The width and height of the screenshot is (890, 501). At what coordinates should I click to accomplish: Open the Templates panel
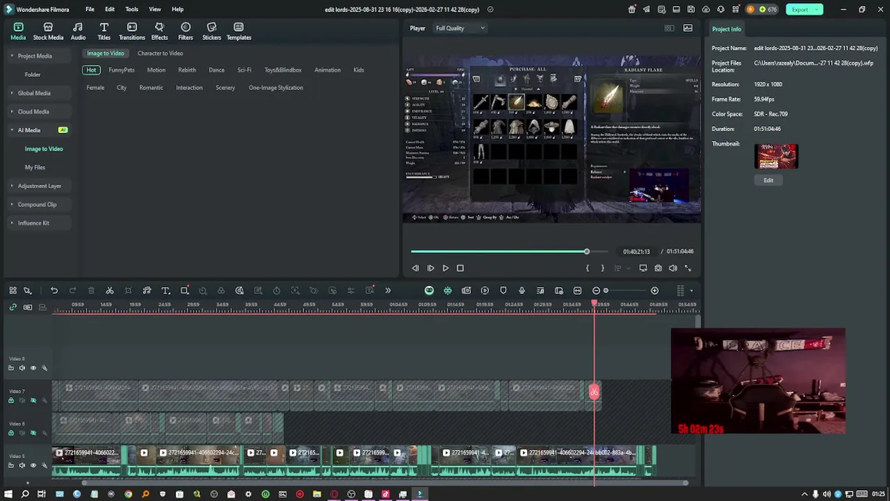coord(238,31)
